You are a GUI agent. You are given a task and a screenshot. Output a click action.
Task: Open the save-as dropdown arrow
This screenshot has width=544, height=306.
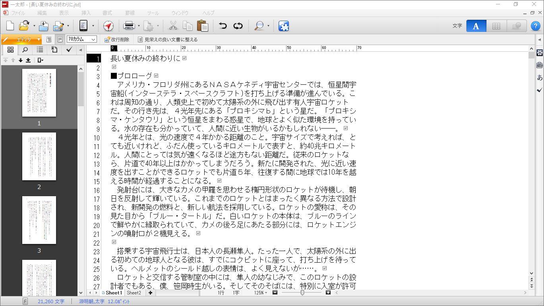tap(68, 26)
